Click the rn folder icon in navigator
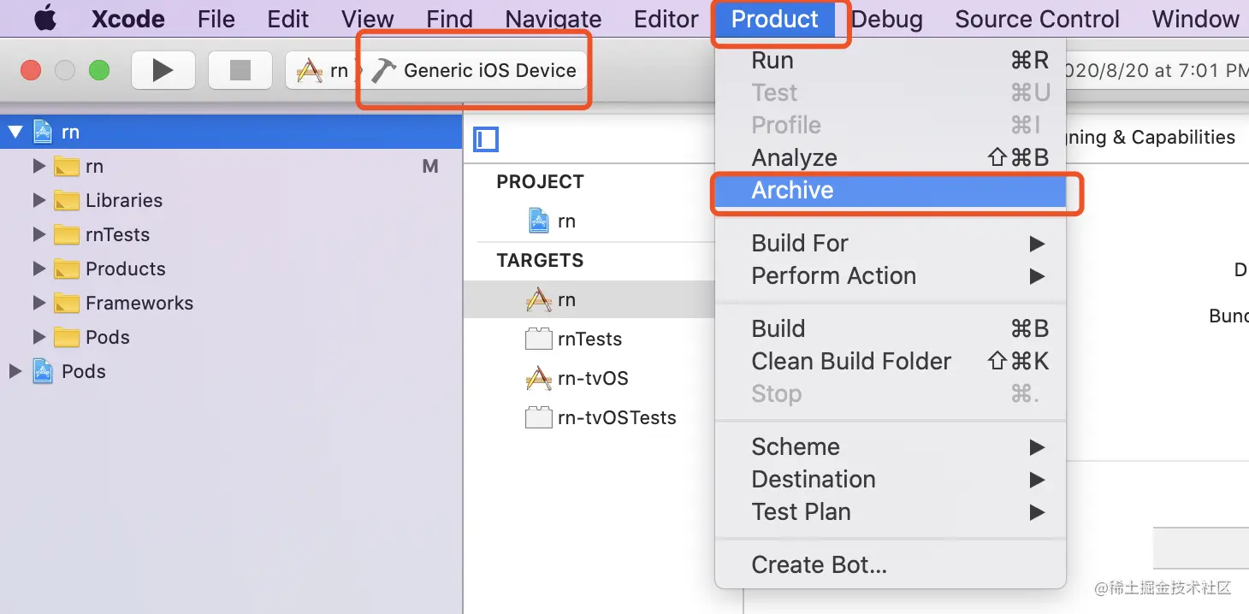The width and height of the screenshot is (1249, 614). point(66,167)
